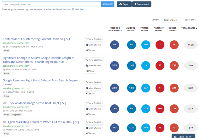199x138 pixels.
Task: Click the 2.8K Facebook engagements circle
Action: [114, 88]
